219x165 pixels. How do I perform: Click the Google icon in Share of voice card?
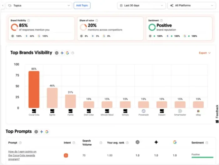[x=104, y=36]
